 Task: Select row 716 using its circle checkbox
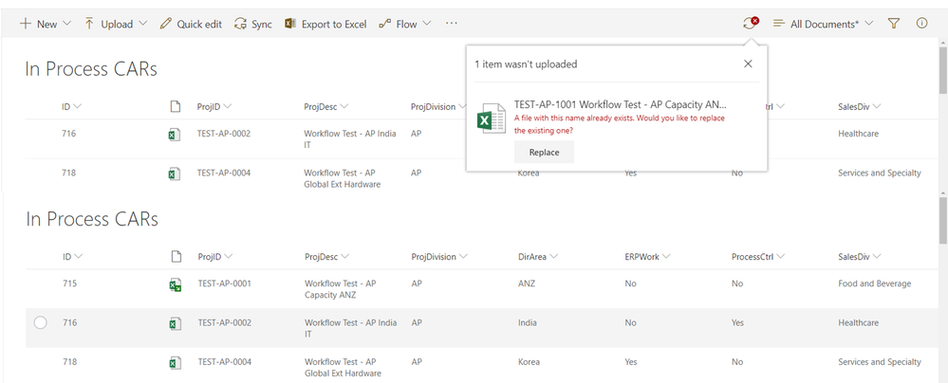(x=41, y=323)
